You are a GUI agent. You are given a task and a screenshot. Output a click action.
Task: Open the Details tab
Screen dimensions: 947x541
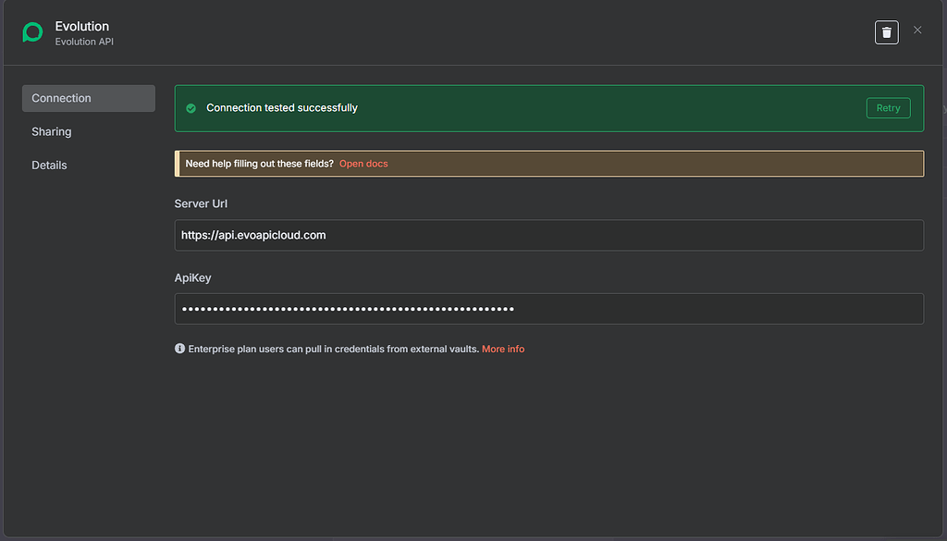click(49, 165)
